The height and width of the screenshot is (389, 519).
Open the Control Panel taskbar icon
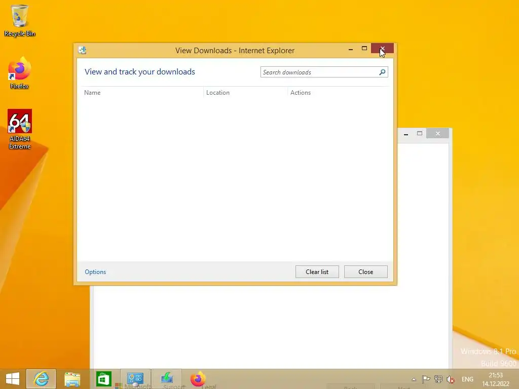click(135, 379)
